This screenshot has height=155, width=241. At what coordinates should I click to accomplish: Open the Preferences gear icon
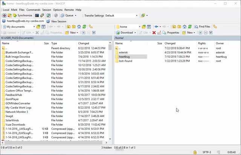click(56, 15)
